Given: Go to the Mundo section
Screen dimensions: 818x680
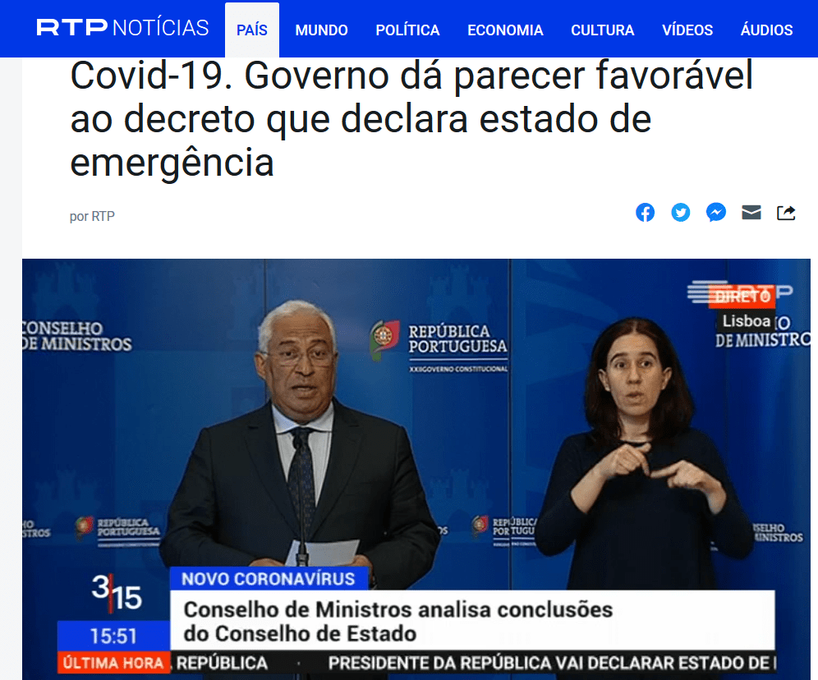Looking at the screenshot, I should [321, 30].
